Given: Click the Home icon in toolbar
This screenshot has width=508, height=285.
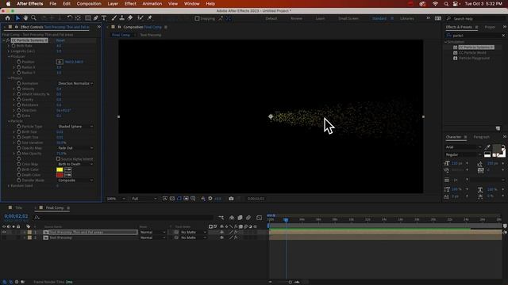Looking at the screenshot, I should [8, 18].
